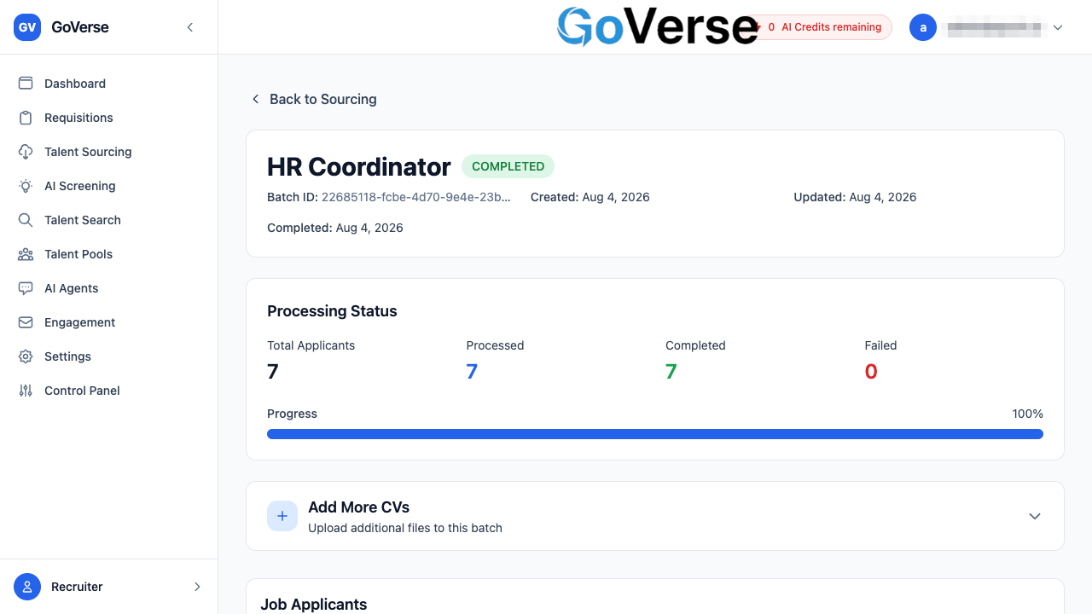1092x614 pixels.
Task: Click the AI Credits remaining badge
Action: point(822,27)
